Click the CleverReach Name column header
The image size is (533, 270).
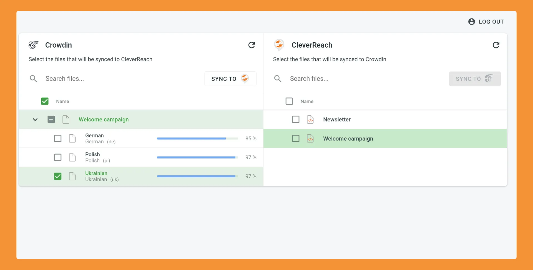[307, 101]
